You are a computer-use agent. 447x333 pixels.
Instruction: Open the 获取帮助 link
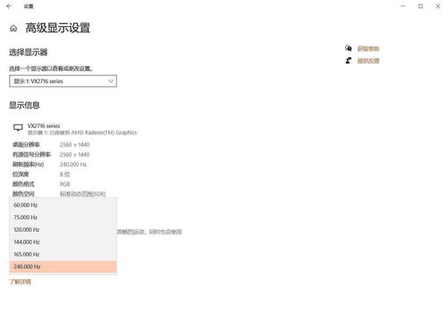coord(368,48)
